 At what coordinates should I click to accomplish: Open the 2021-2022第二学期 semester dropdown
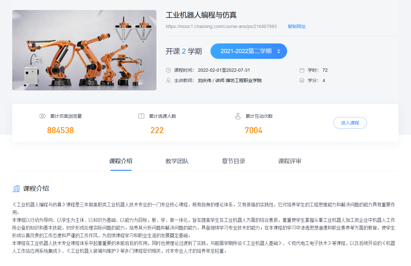249,51
